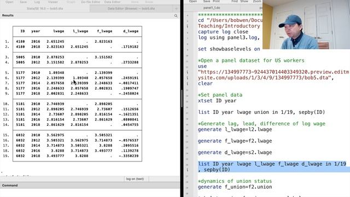Screen dimensions: 350x197
Task: Open the Data Editor from the toolbar
Action: (x=112, y=2)
